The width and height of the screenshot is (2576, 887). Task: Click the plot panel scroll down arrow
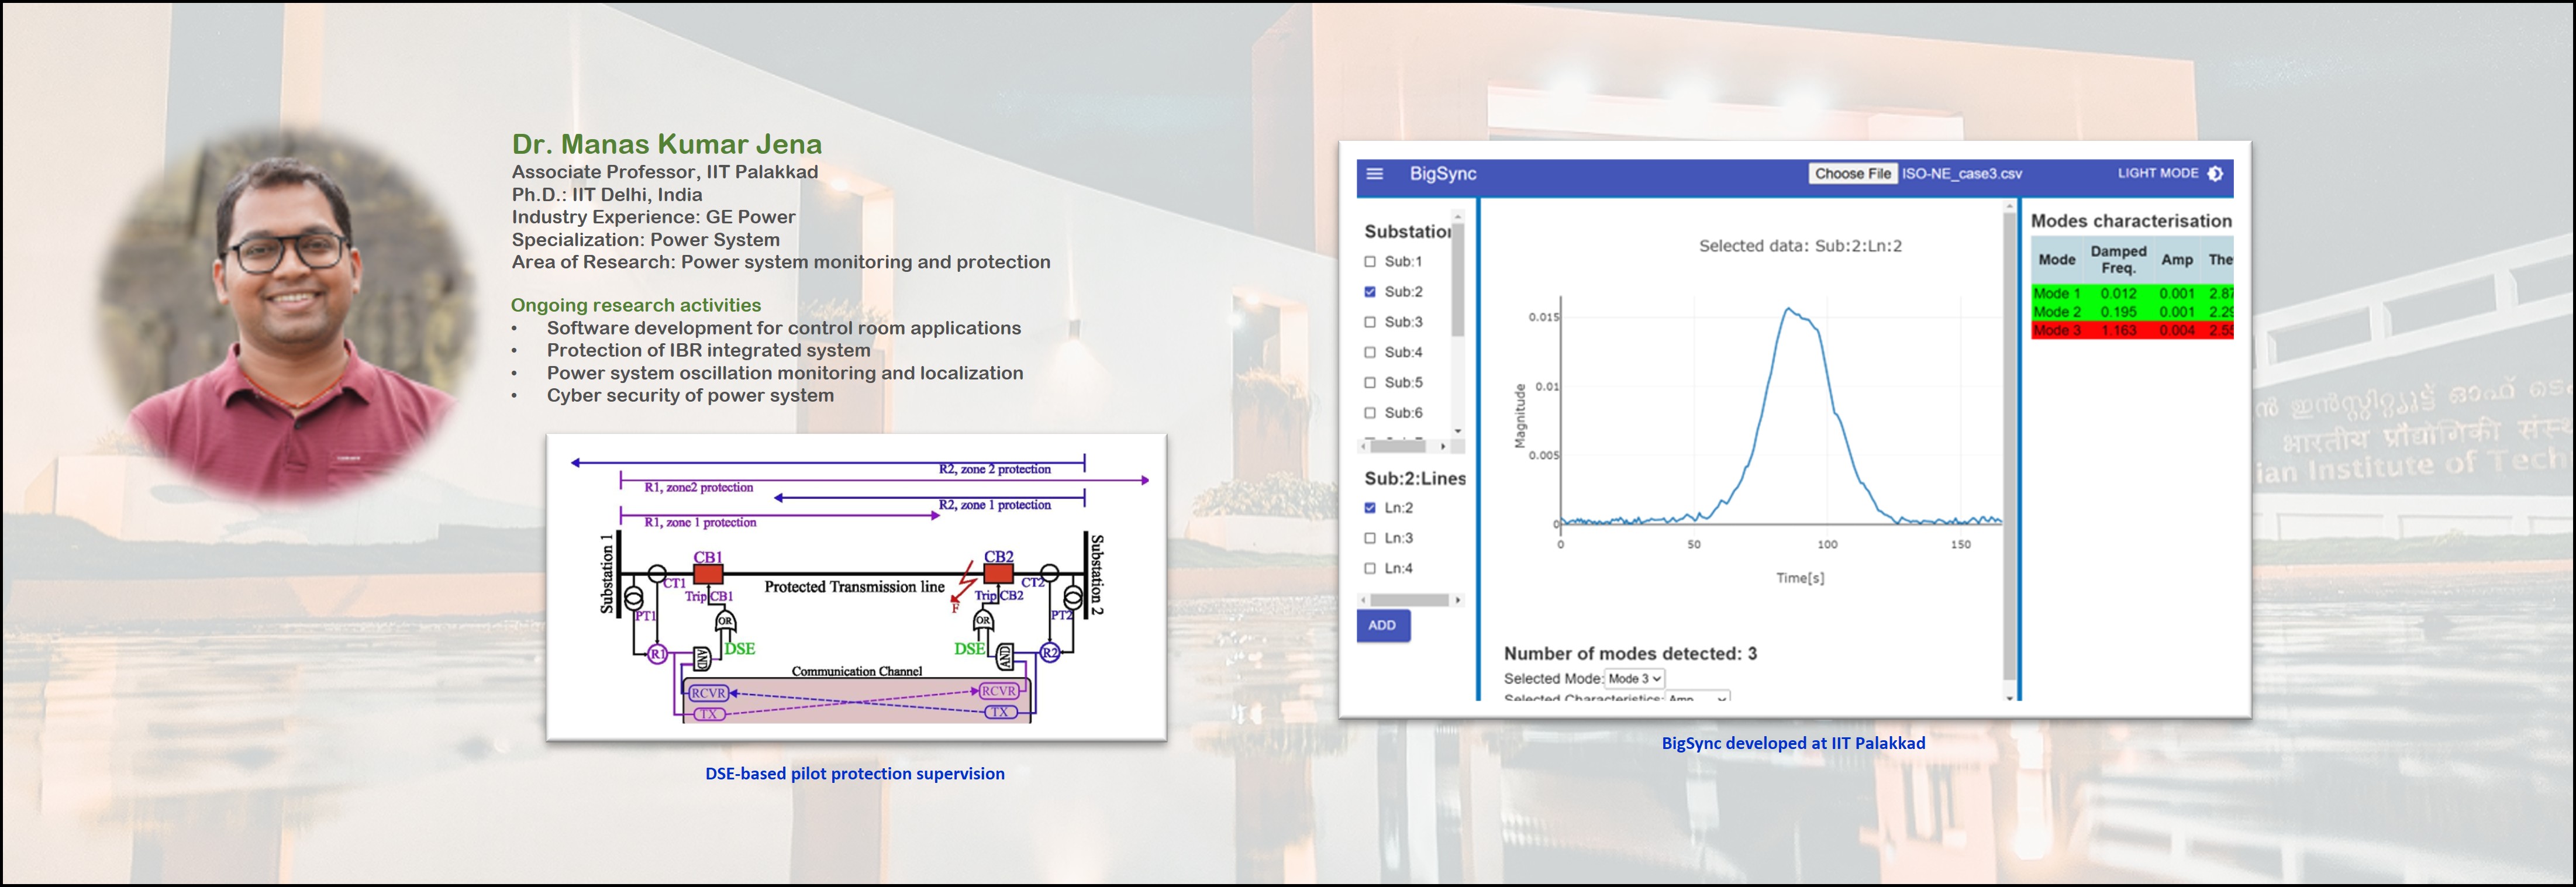point(2010,698)
